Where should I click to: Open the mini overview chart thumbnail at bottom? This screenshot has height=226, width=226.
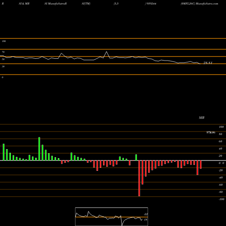[x=112, y=217]
